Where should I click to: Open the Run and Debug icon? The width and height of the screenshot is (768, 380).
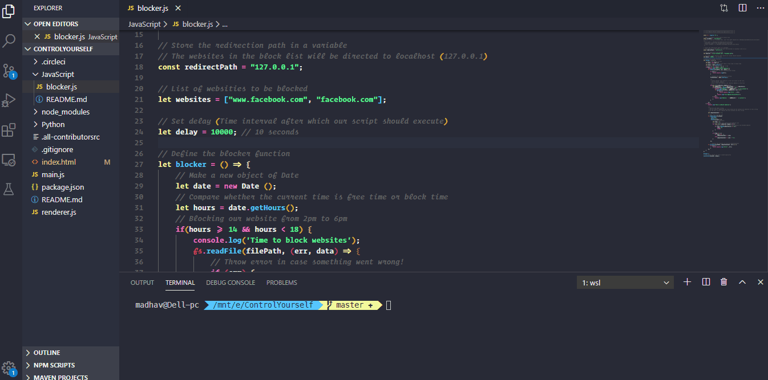coord(9,100)
